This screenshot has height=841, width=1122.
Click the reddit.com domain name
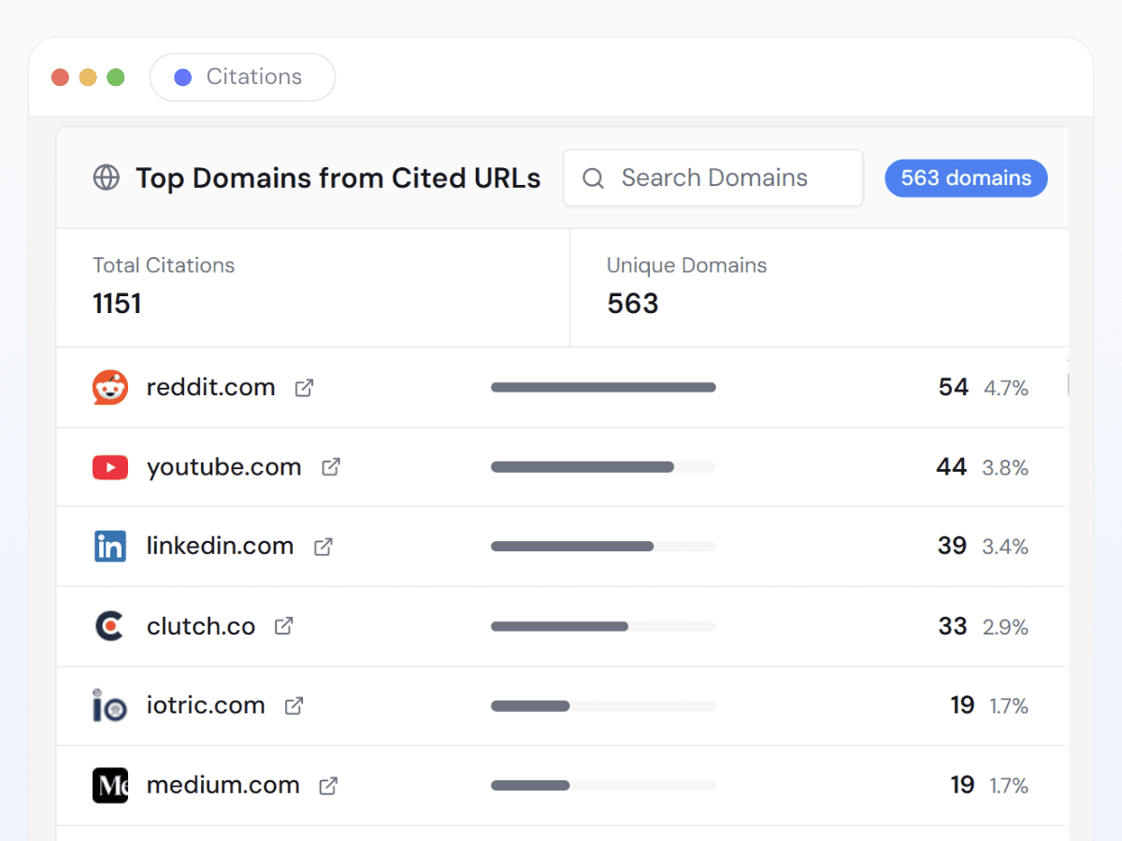click(x=210, y=388)
